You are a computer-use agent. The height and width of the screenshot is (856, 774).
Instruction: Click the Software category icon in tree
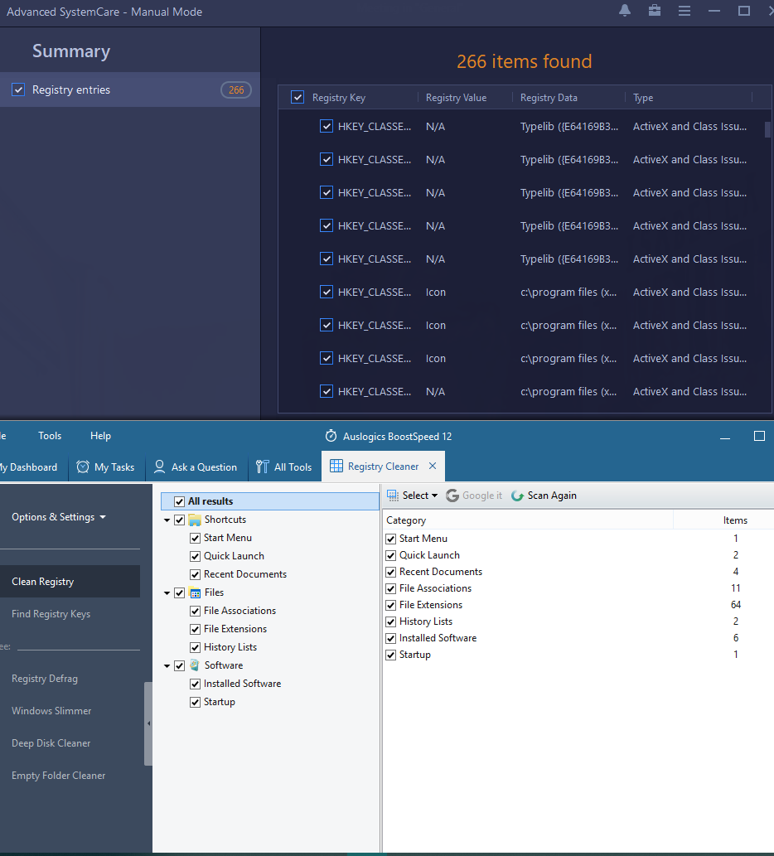click(195, 665)
